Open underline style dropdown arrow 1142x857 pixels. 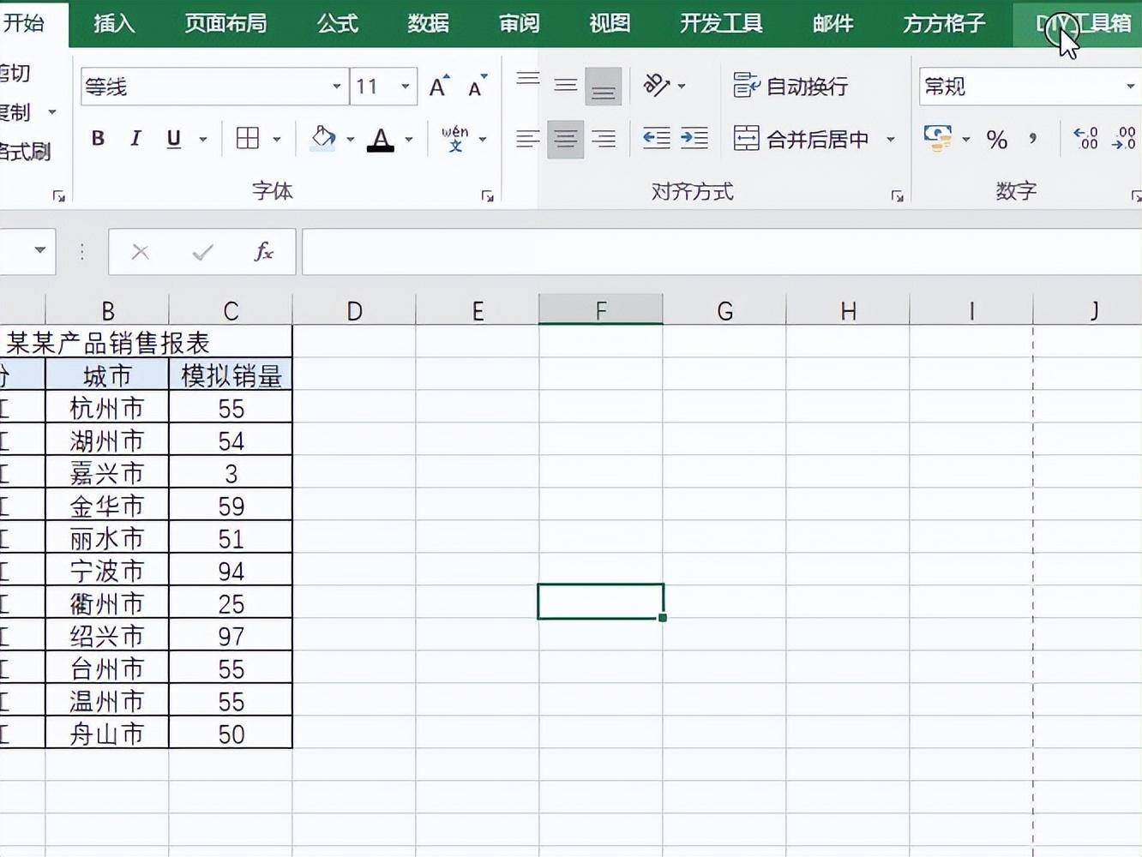pos(203,139)
